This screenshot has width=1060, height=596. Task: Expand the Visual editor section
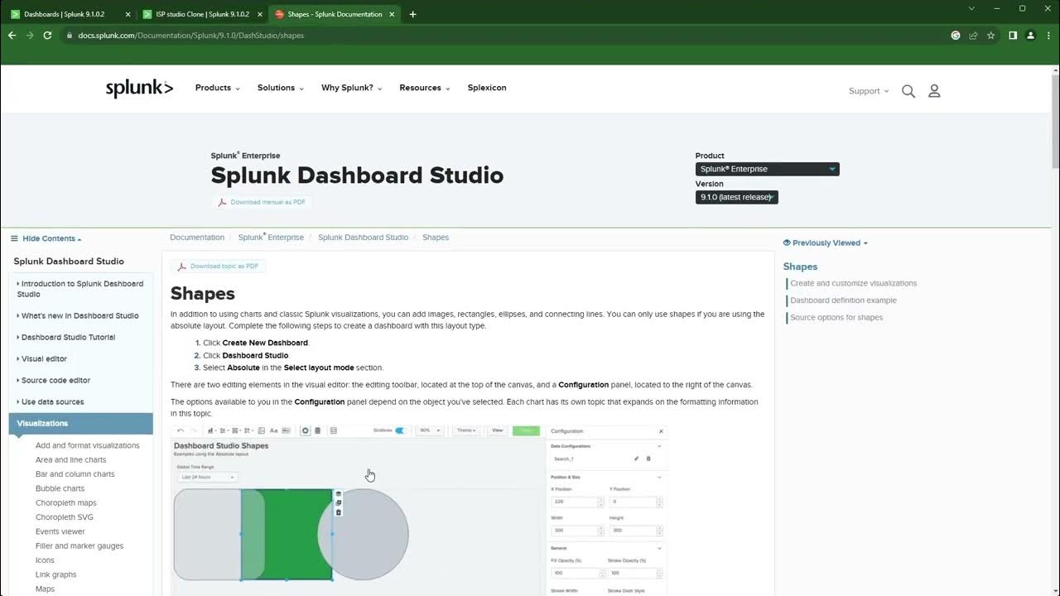[42, 358]
